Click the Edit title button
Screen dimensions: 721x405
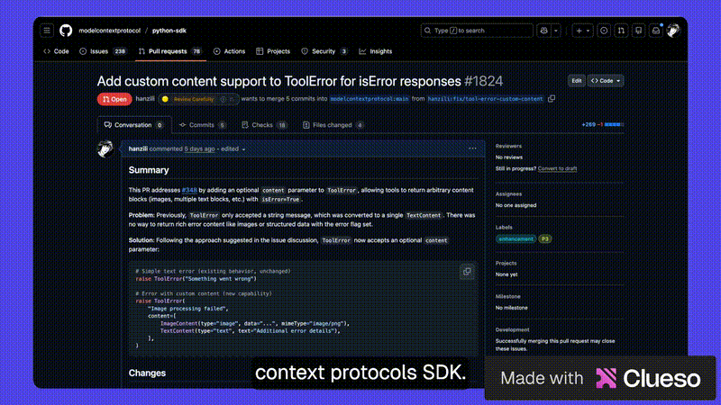click(577, 81)
